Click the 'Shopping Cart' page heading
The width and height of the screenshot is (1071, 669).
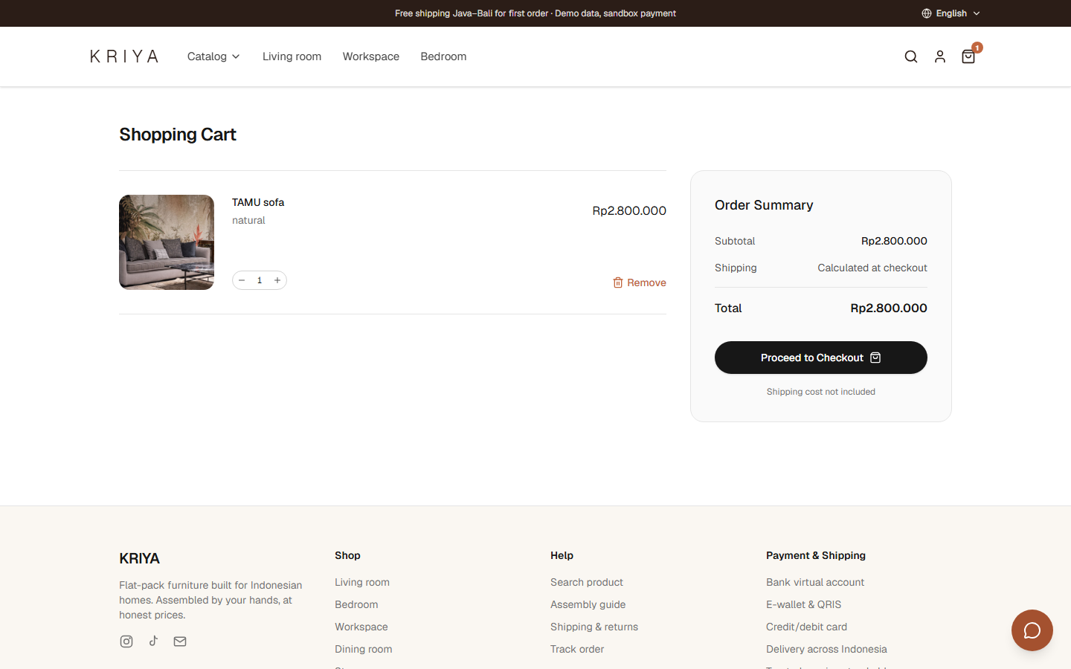tap(178, 135)
